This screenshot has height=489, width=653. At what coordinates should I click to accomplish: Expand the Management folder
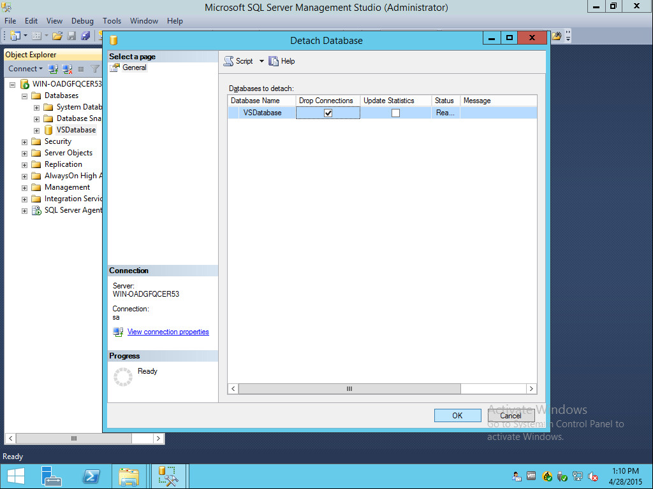tap(25, 188)
